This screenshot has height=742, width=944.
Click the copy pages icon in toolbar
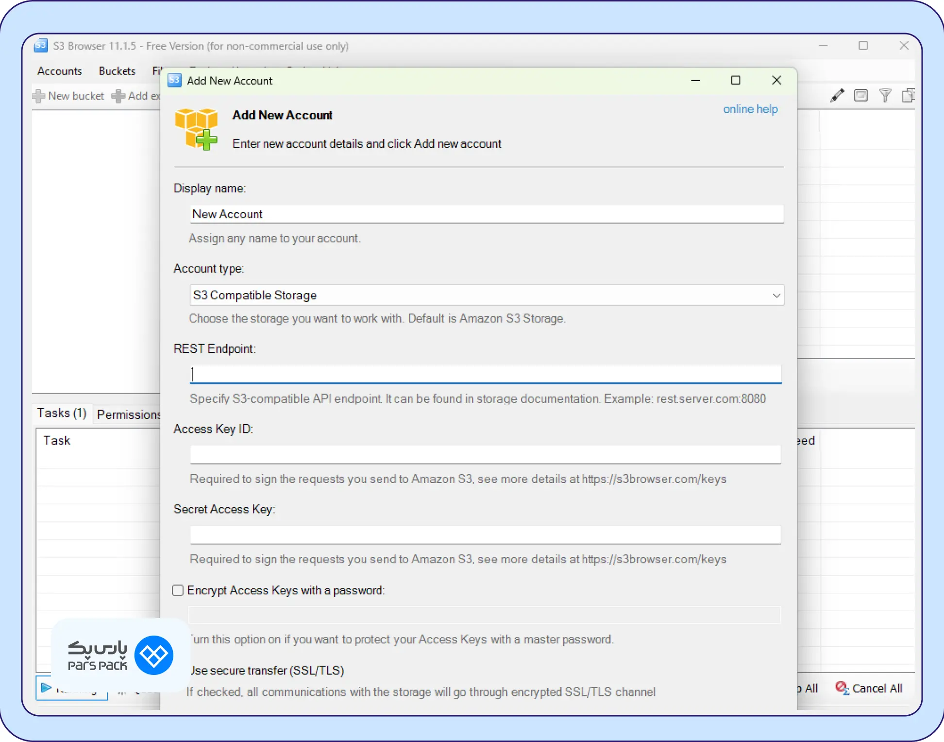[907, 95]
